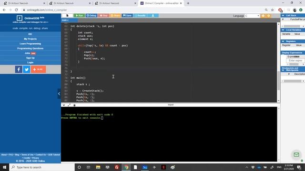Open My Projects in the sidebar
This screenshot has width=305, height=171.
tap(30, 39)
